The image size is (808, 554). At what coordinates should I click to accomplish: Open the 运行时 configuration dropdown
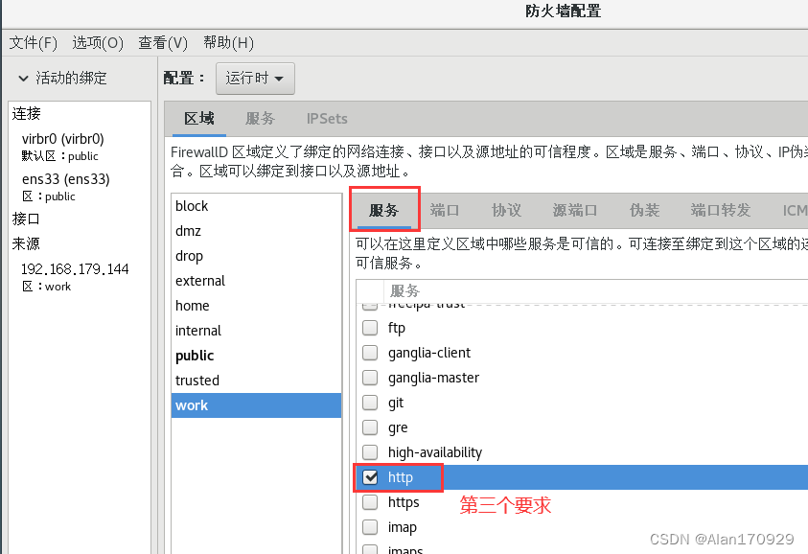[x=255, y=79]
